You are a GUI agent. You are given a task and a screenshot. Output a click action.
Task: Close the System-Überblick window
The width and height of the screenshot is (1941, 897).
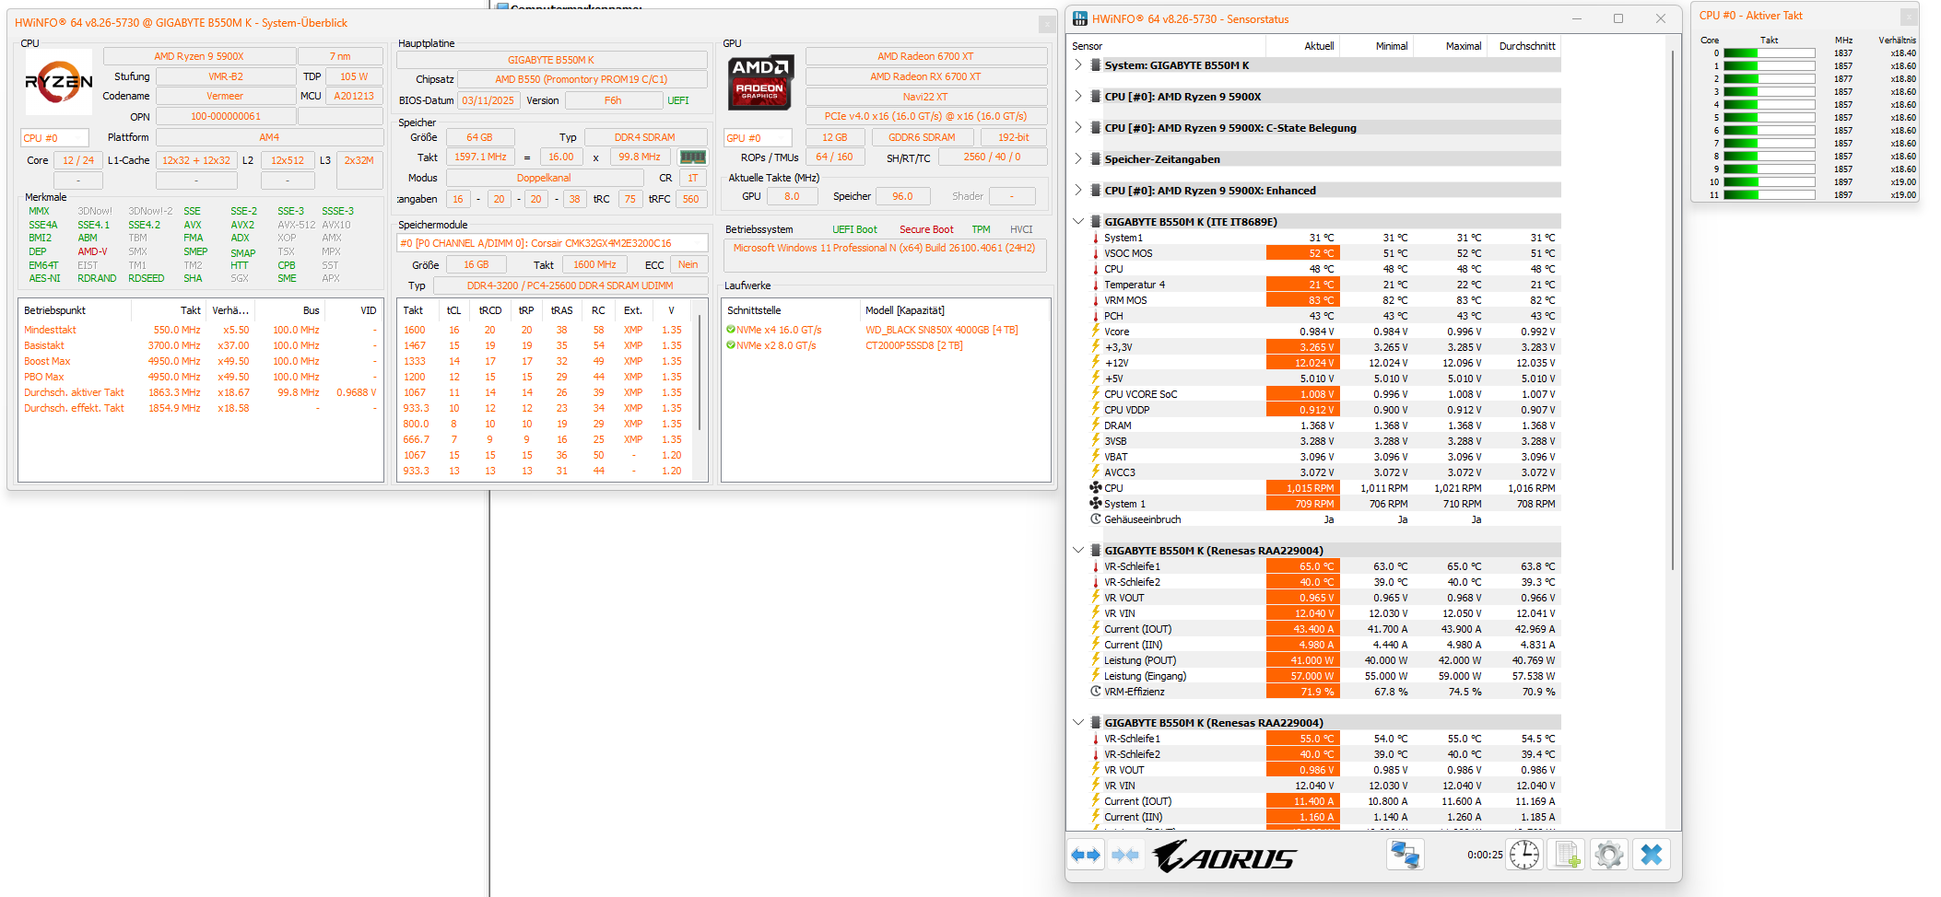pos(1047,23)
